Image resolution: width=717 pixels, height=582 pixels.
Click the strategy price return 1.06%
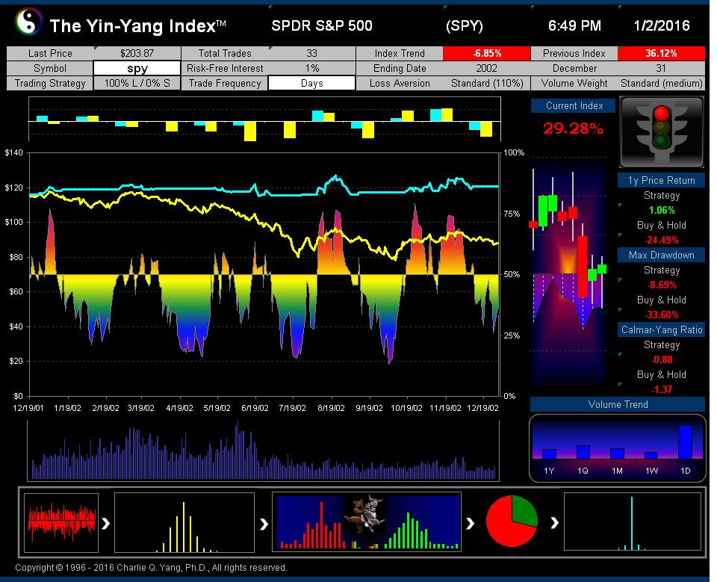click(662, 211)
